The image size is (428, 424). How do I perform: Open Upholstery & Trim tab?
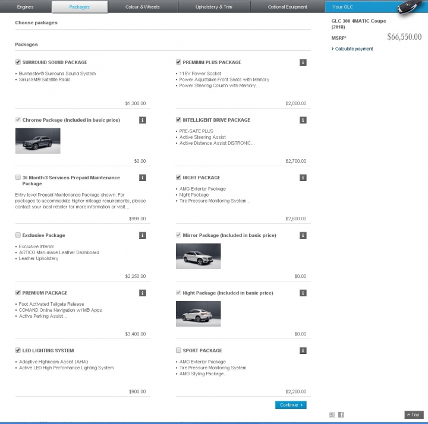click(x=214, y=7)
